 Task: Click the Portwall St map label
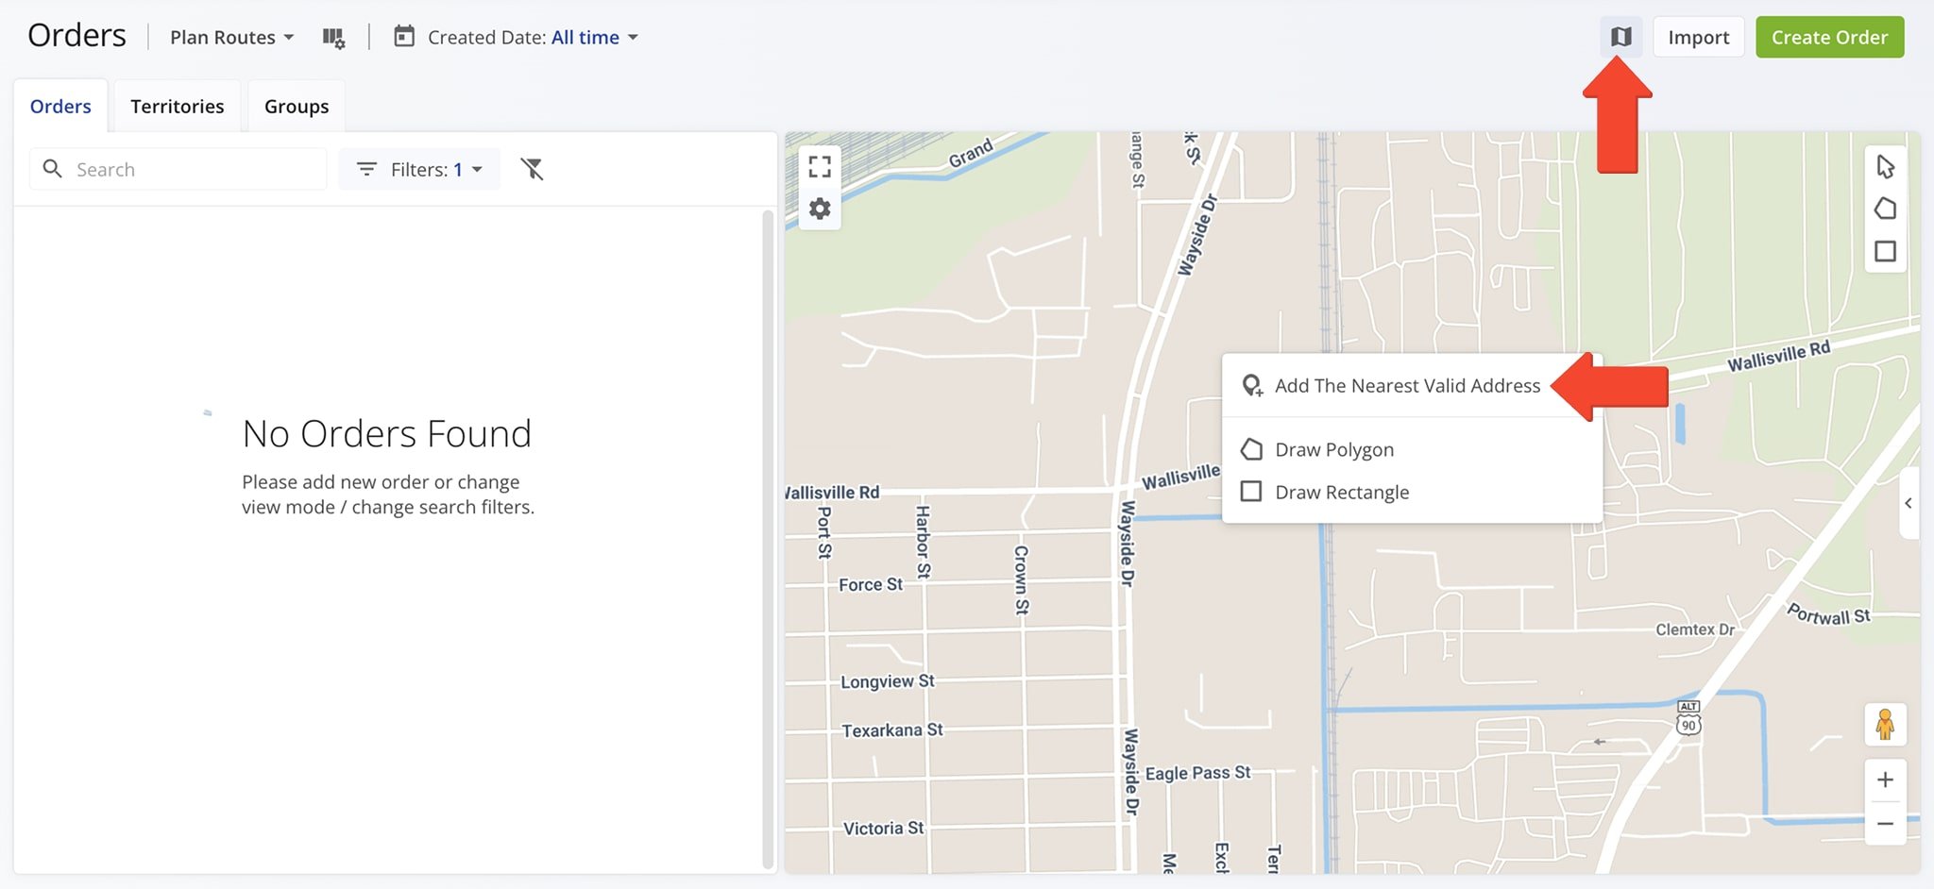[1828, 614]
